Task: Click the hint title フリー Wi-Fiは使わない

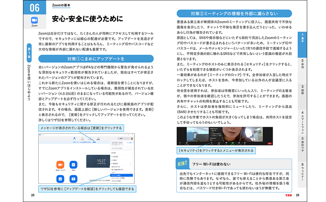Action: 211,164
